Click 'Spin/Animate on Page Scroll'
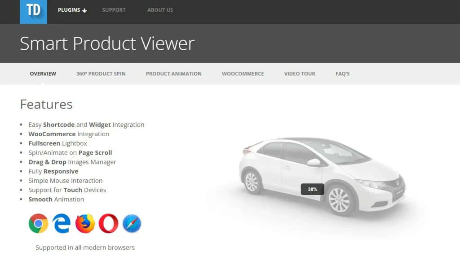This screenshot has width=460, height=264. [70, 153]
